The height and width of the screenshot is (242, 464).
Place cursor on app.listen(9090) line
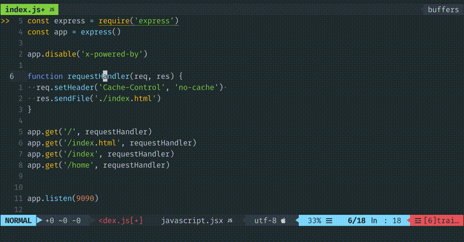(x=63, y=199)
